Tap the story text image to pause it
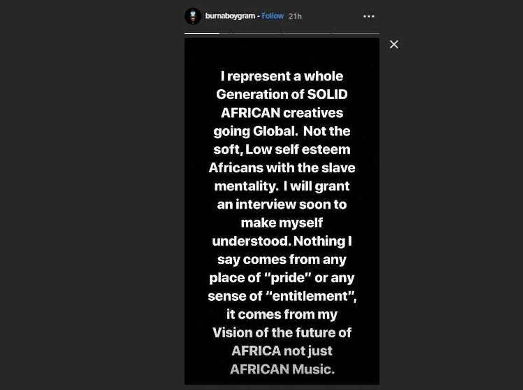Screen dimensions: 523x390 click(282, 210)
